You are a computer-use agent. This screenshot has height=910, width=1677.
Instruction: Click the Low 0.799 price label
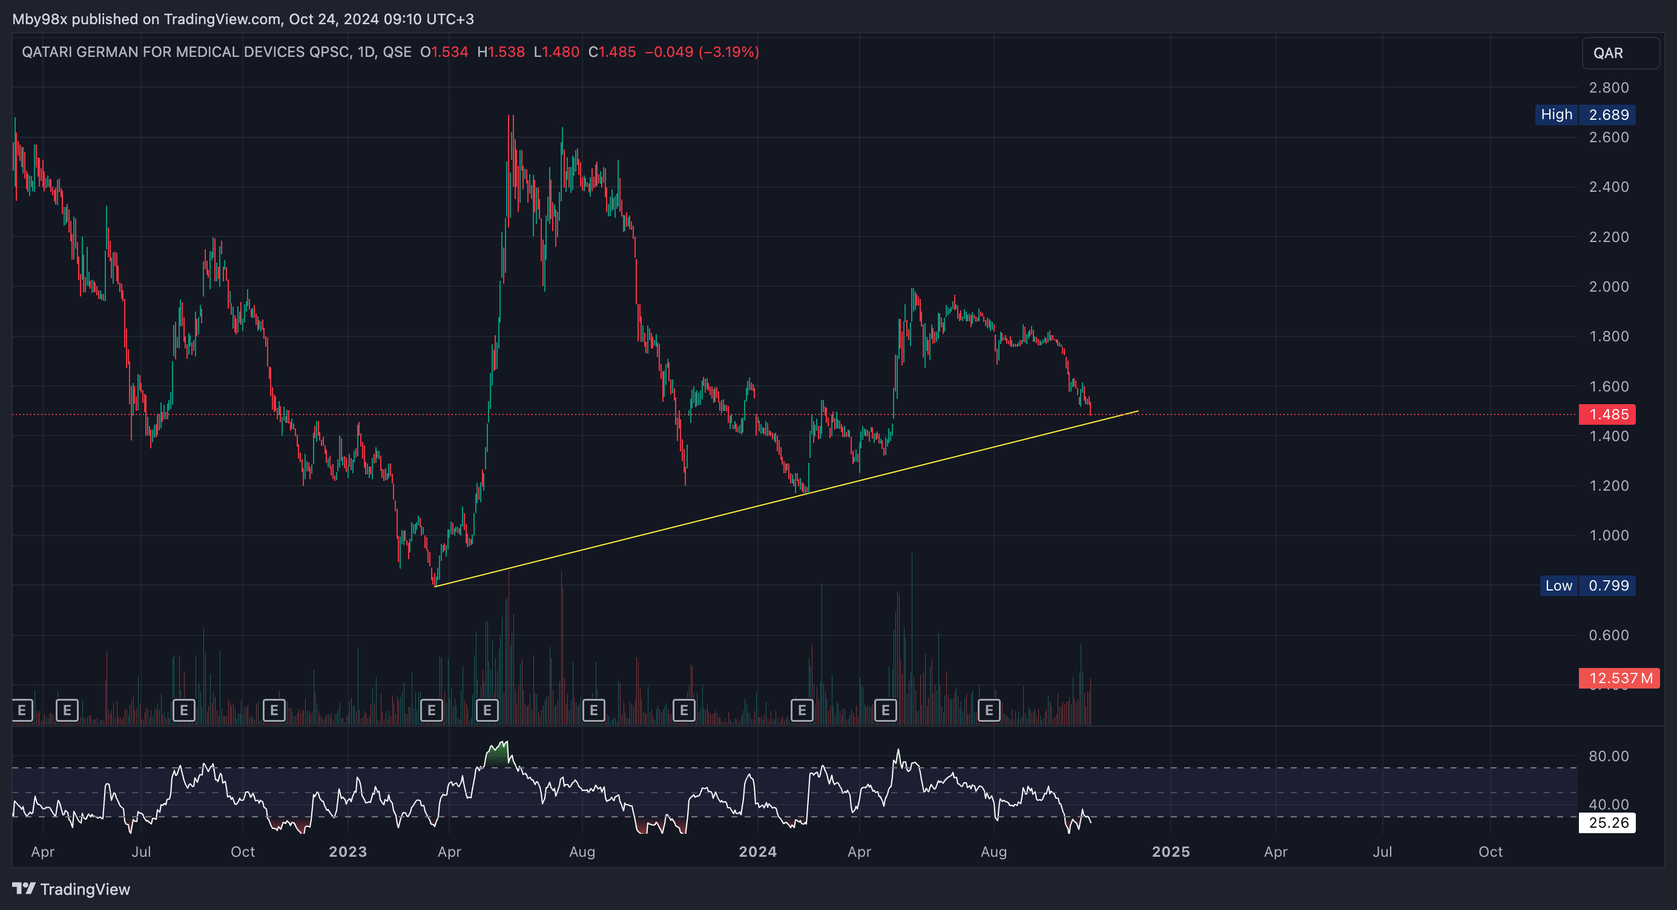point(1588,586)
